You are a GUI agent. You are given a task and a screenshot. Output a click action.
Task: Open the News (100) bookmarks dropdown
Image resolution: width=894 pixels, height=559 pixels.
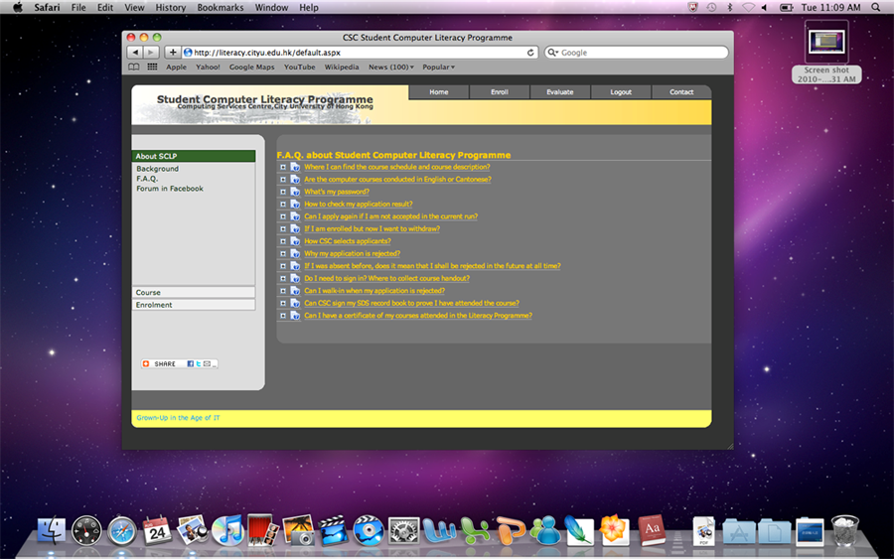[x=391, y=68]
